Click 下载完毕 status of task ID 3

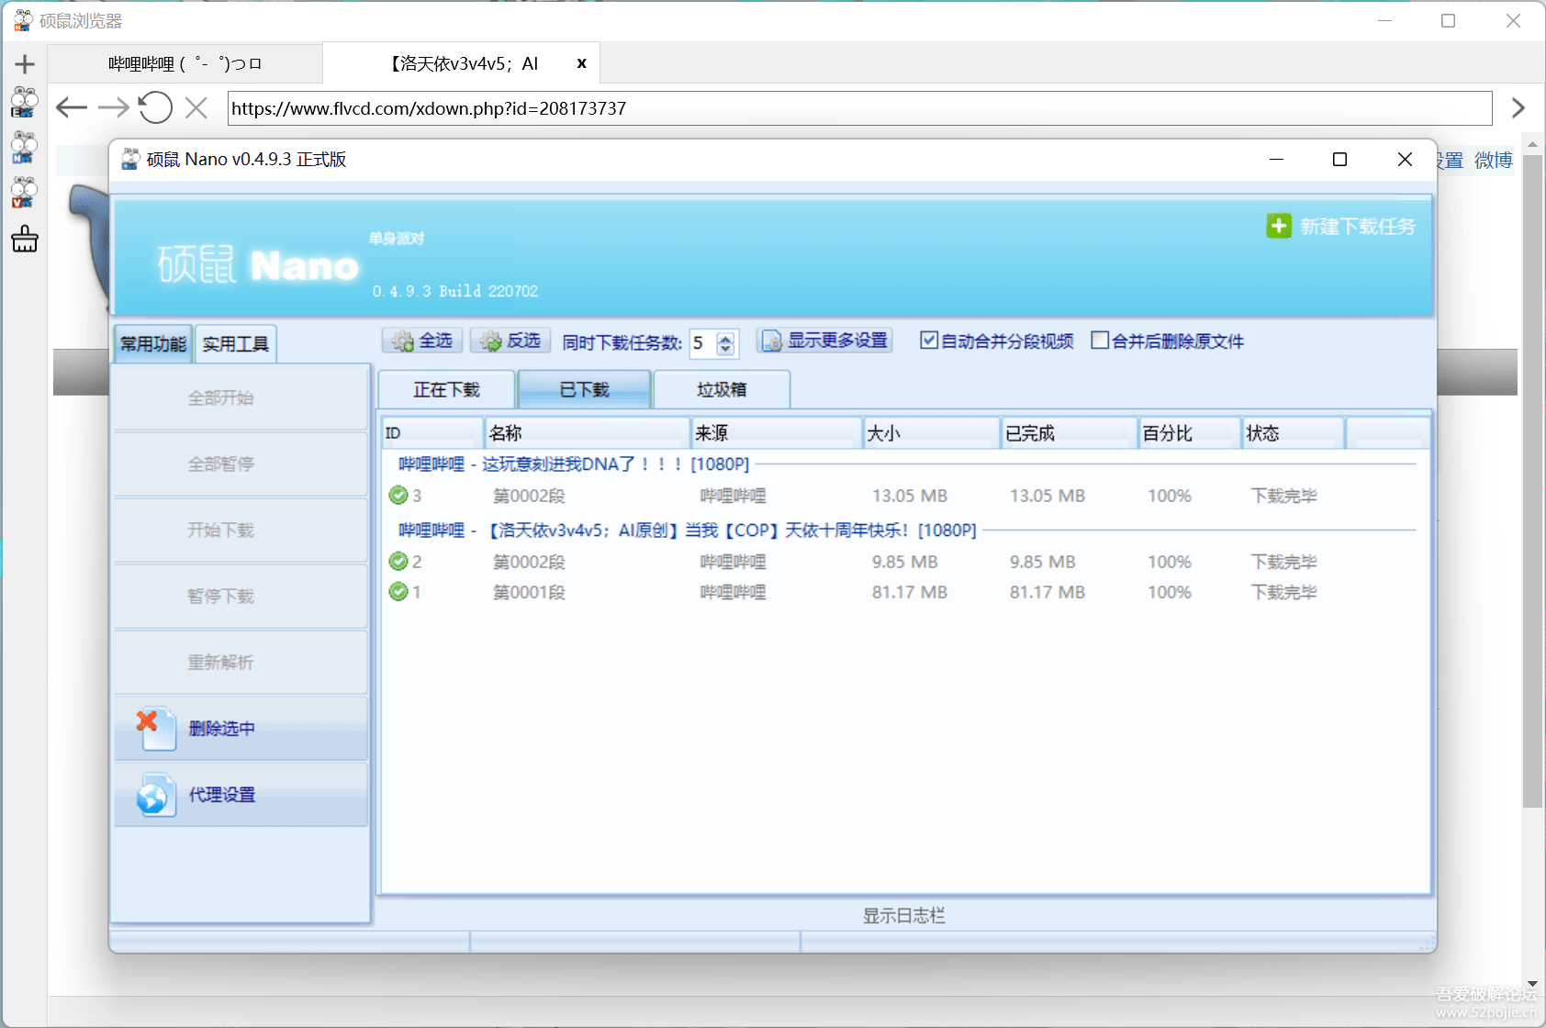(x=1283, y=496)
